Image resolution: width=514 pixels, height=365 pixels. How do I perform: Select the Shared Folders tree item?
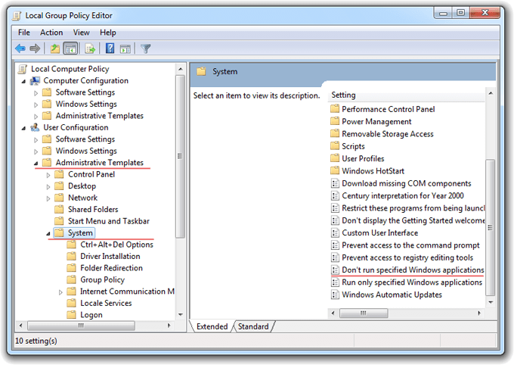[93, 209]
